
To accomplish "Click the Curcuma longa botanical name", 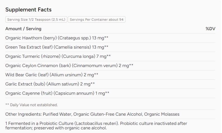I will [x=78, y=56].
